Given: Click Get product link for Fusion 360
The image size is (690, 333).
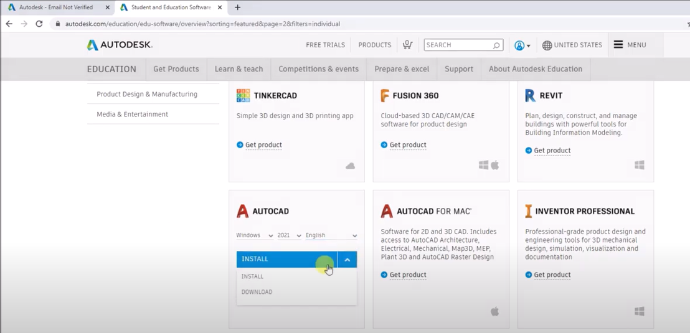Looking at the screenshot, I should tap(408, 145).
